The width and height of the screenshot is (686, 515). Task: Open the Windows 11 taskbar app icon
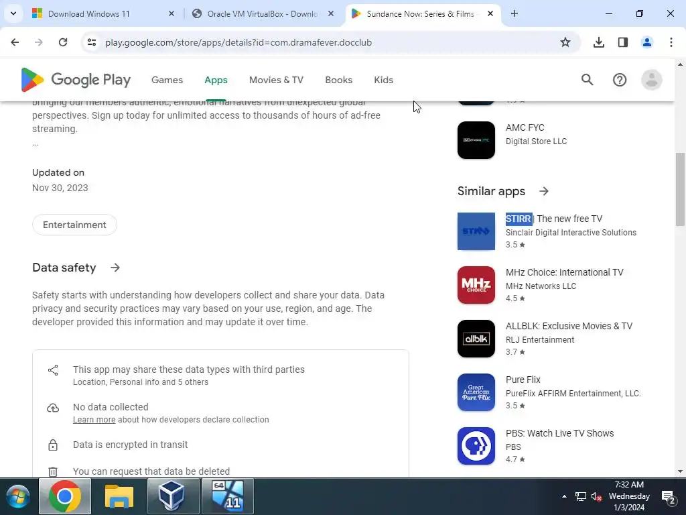tap(228, 496)
